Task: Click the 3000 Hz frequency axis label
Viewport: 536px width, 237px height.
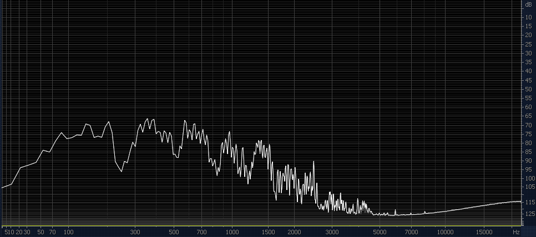Action: 332,231
